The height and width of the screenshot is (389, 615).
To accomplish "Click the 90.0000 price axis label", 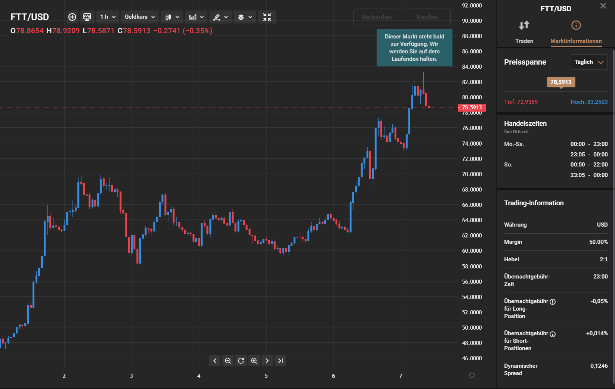I will tap(472, 21).
